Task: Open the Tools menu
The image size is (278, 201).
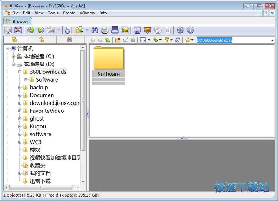Action: click(x=53, y=13)
